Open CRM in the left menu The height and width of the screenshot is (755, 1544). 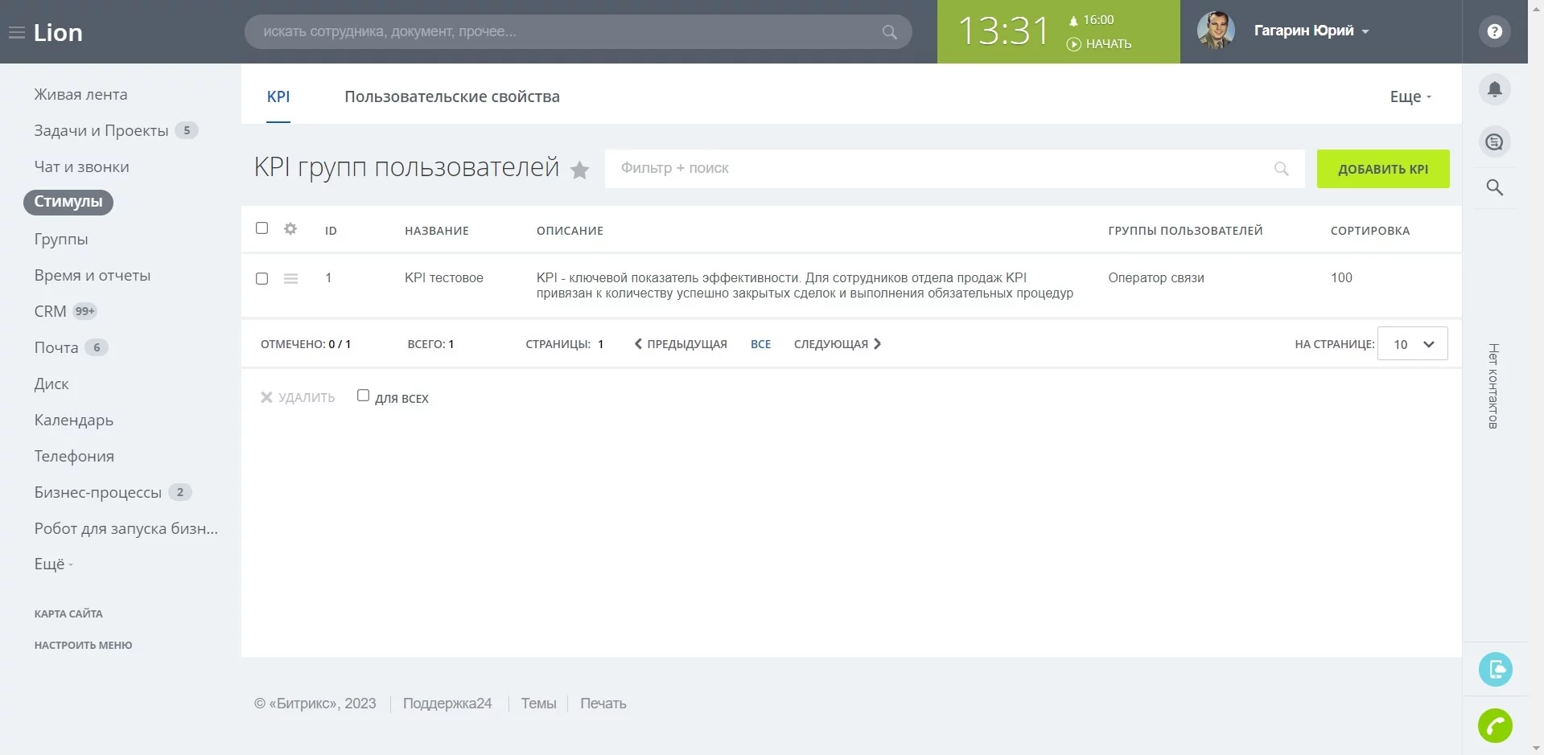[50, 311]
